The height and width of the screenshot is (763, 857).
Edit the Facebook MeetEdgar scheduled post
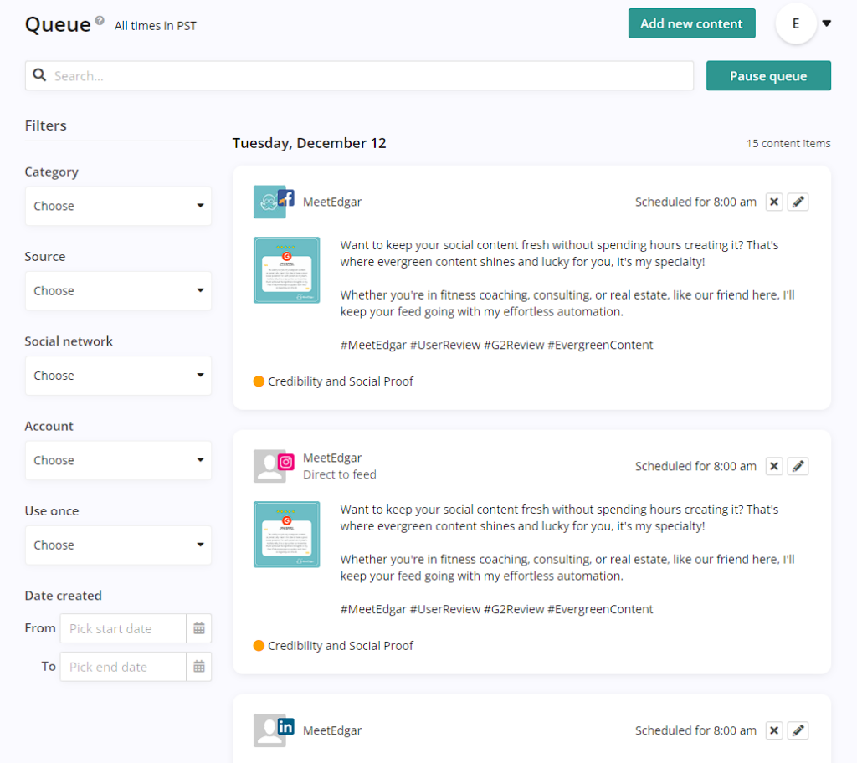point(798,202)
